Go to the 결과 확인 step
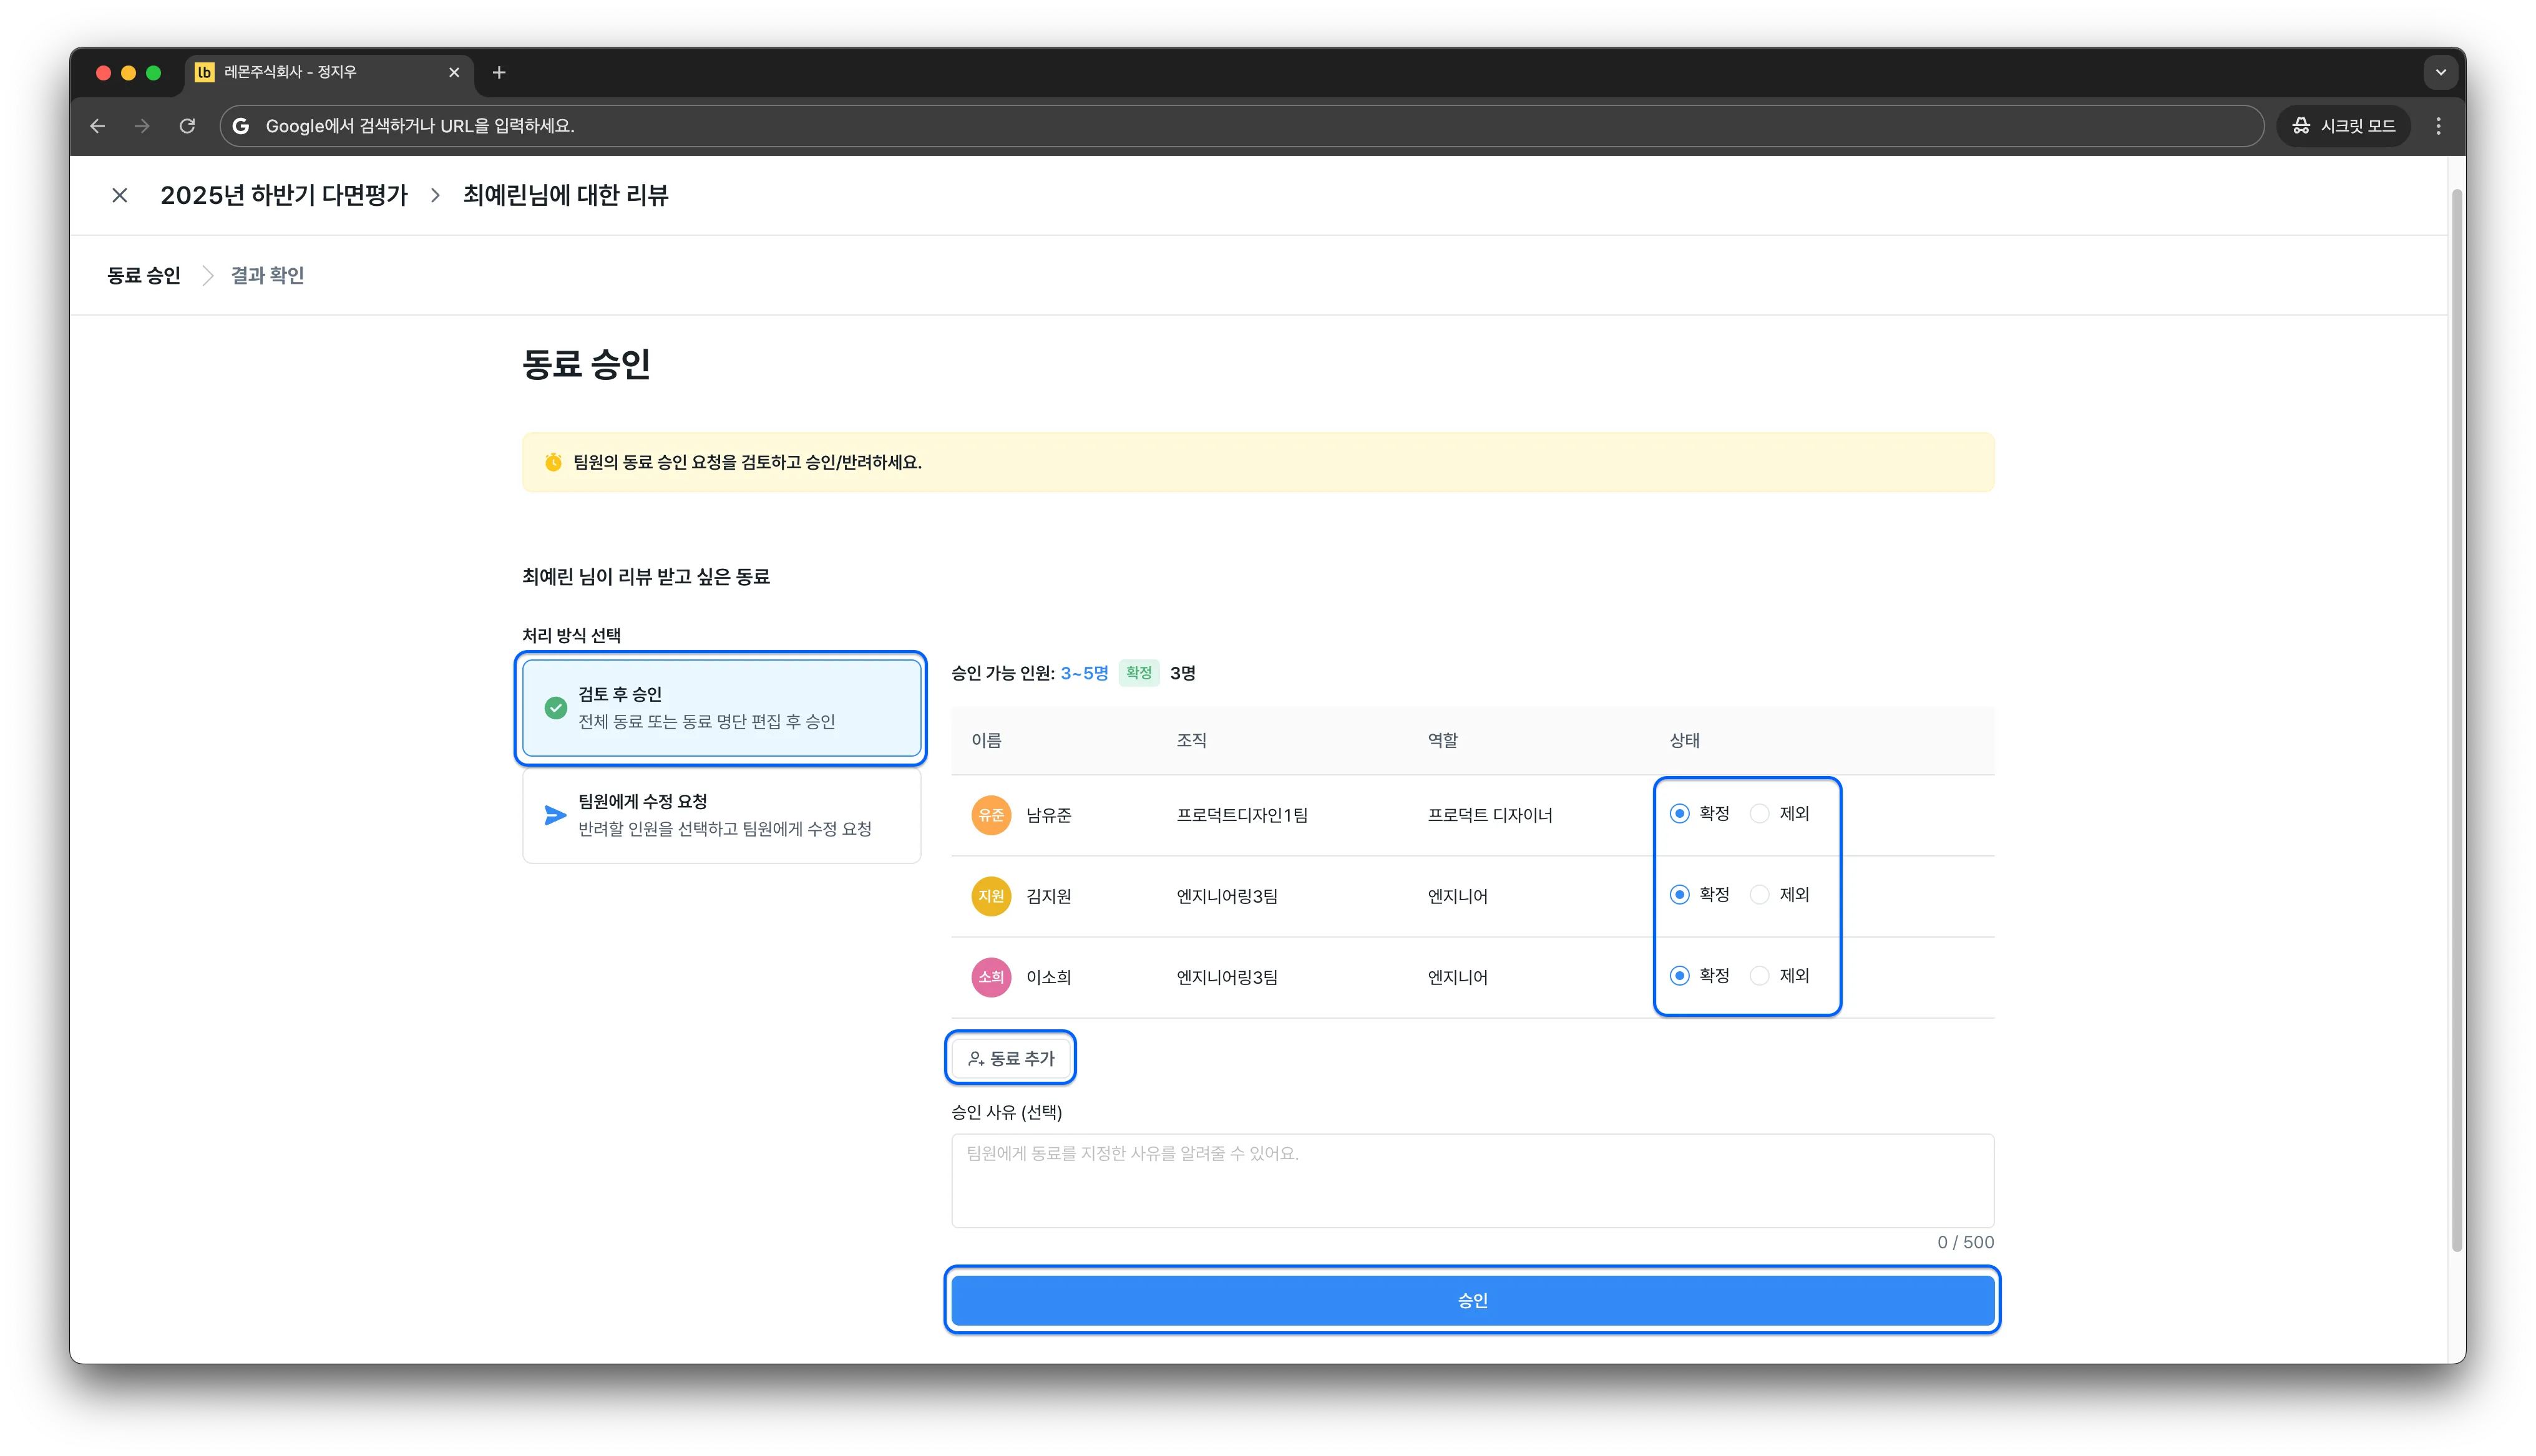The image size is (2536, 1456). coord(267,276)
